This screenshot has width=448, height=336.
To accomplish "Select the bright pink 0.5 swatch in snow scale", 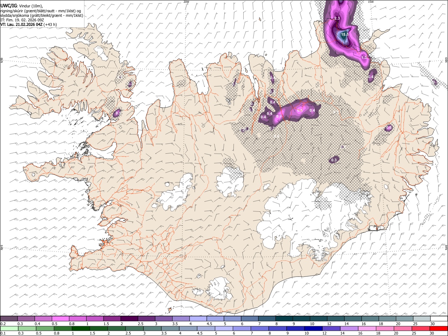I will click(60, 319).
